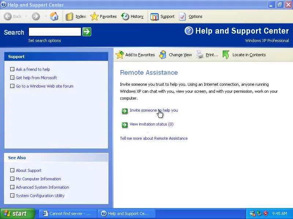Click bullet icon beside Windows Web site forum
Image resolution: width=293 pixels, height=219 pixels.
coord(12,86)
